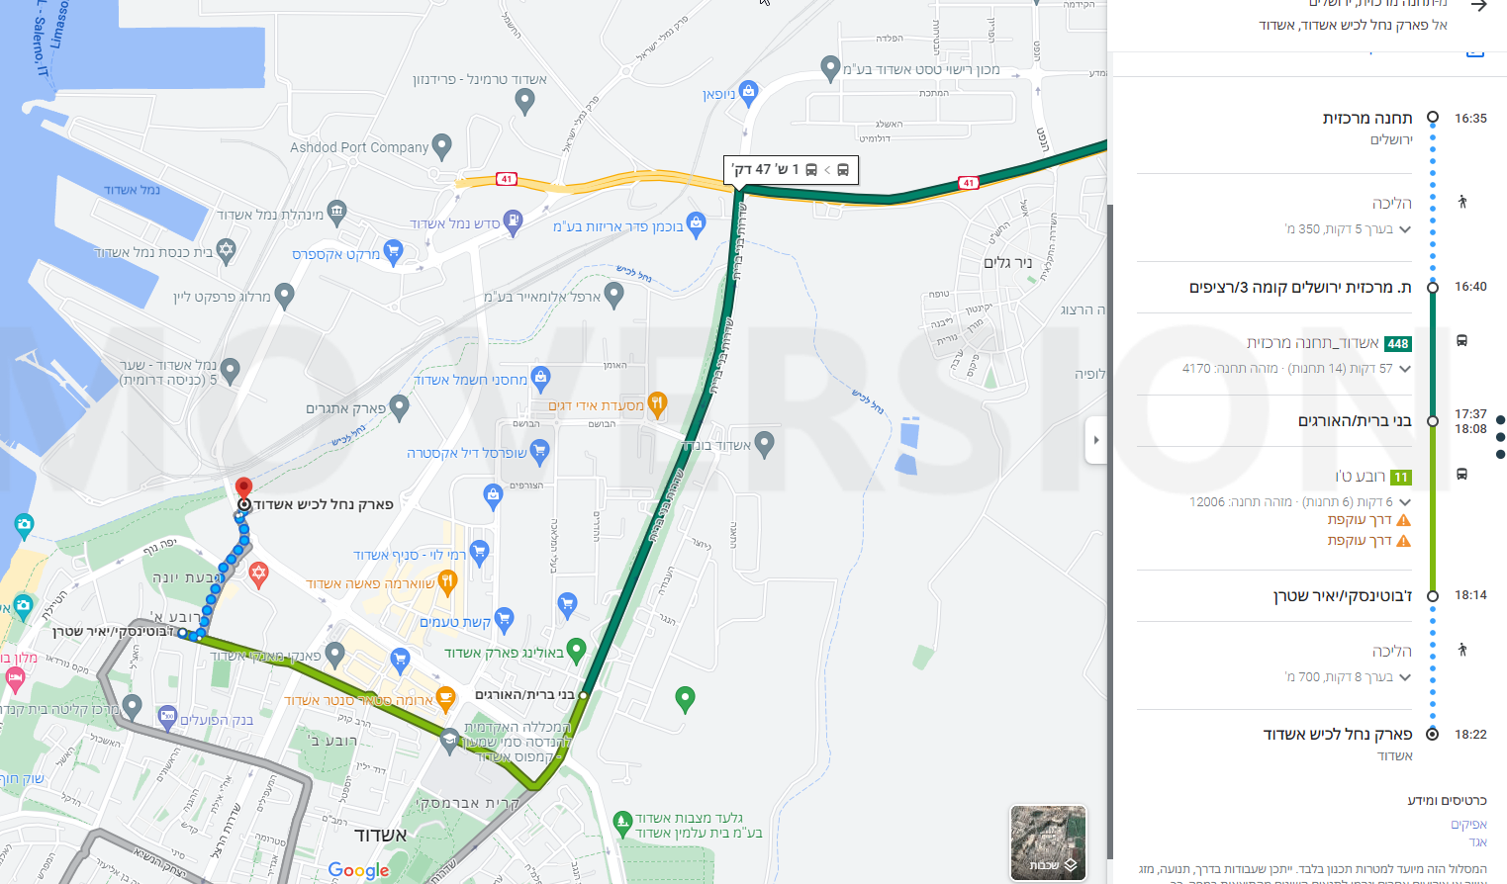Click the מסעדת אידי דגים restaurant icon
Screen dimensions: 1507x884
coord(657,403)
